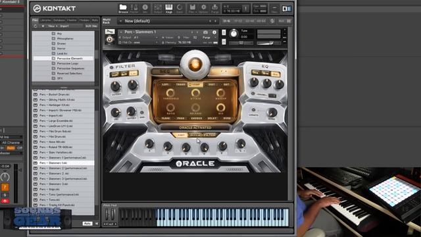Image resolution: width=421 pixels, height=237 pixels.
Task: Toggle the LoFi effect
Action: click(x=165, y=84)
